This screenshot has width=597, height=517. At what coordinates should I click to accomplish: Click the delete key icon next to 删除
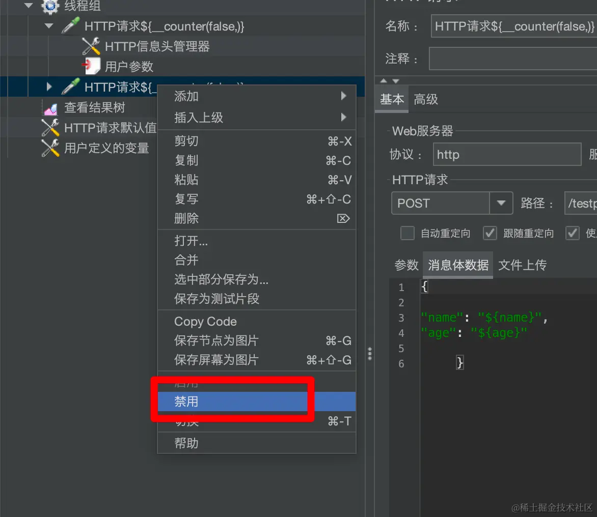point(343,218)
